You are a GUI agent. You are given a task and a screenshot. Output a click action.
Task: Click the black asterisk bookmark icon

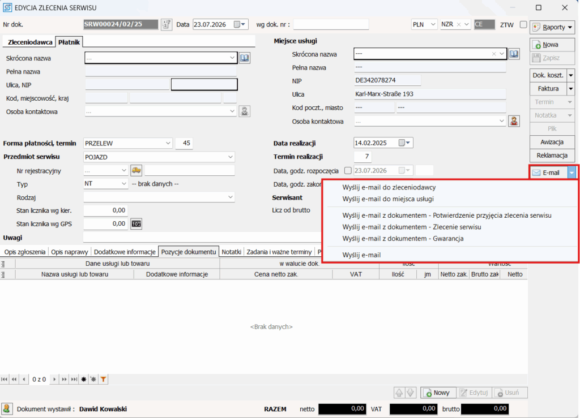point(84,379)
